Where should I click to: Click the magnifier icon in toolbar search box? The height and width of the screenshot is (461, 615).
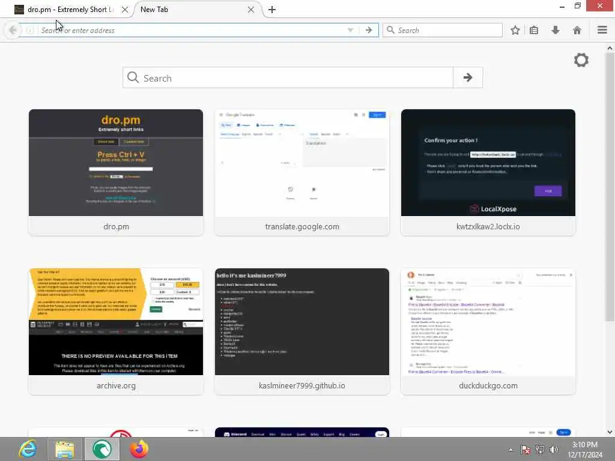390,30
